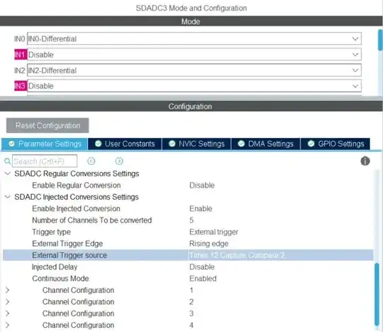Go to previous search result arrow
This screenshot has height=332, width=383.
pos(91,161)
